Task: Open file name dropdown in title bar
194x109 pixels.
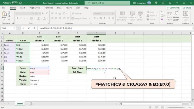Action: [x=79, y=3]
